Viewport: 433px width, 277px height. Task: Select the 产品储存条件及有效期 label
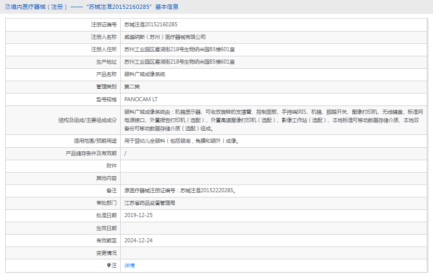tap(91, 153)
